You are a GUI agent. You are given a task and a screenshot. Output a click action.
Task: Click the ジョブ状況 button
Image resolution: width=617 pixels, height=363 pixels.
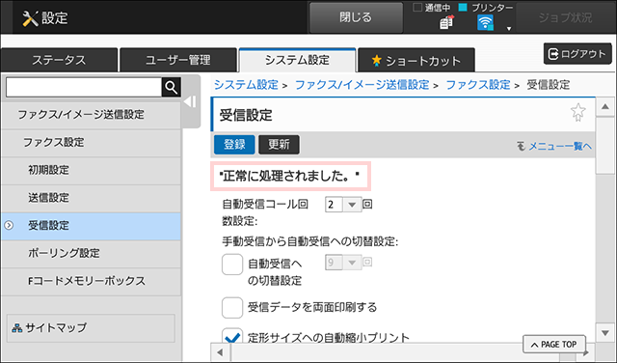coord(565,17)
